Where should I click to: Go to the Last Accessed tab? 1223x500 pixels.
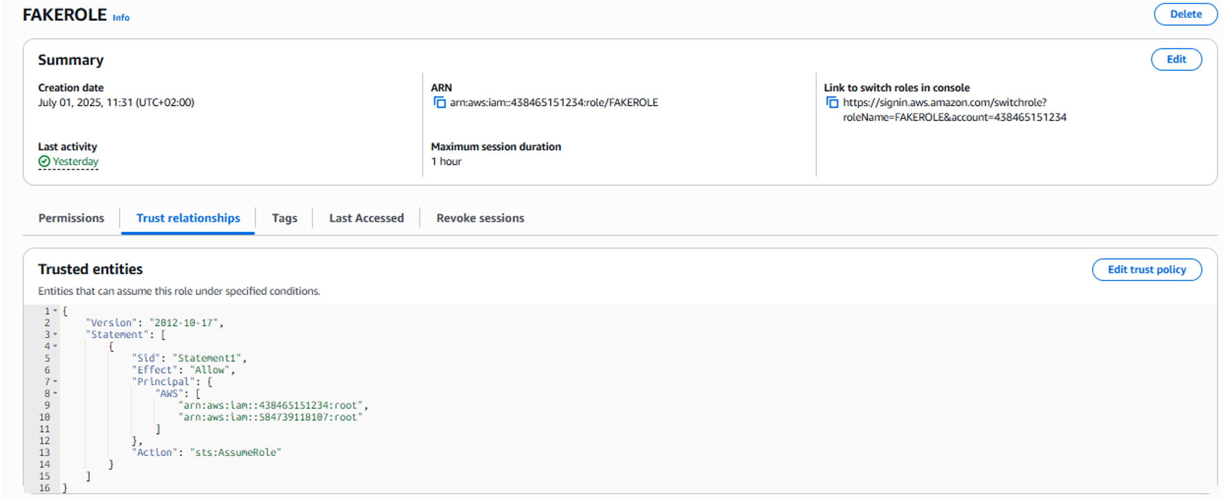pyautogui.click(x=366, y=218)
